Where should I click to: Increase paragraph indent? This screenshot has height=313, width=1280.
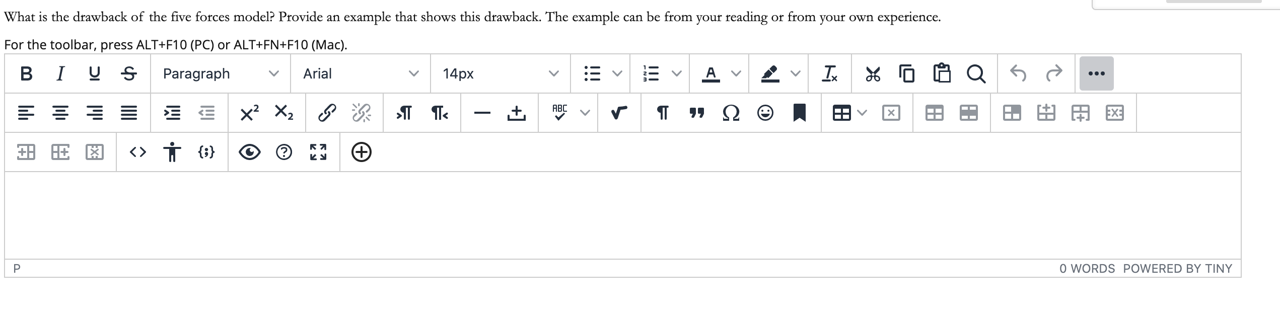pos(172,113)
